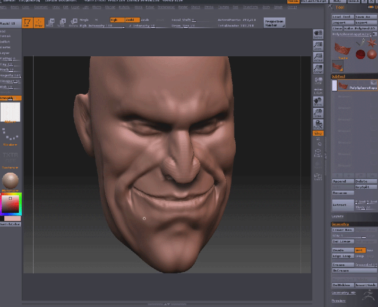Screen dimensions: 378x307
Task: Expand the Geometry HD section
Action: pos(344,292)
